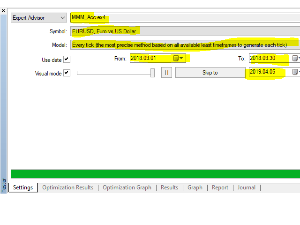Switch to the Graph tab
Image resolution: width=300 pixels, height=225 pixels.
195,187
